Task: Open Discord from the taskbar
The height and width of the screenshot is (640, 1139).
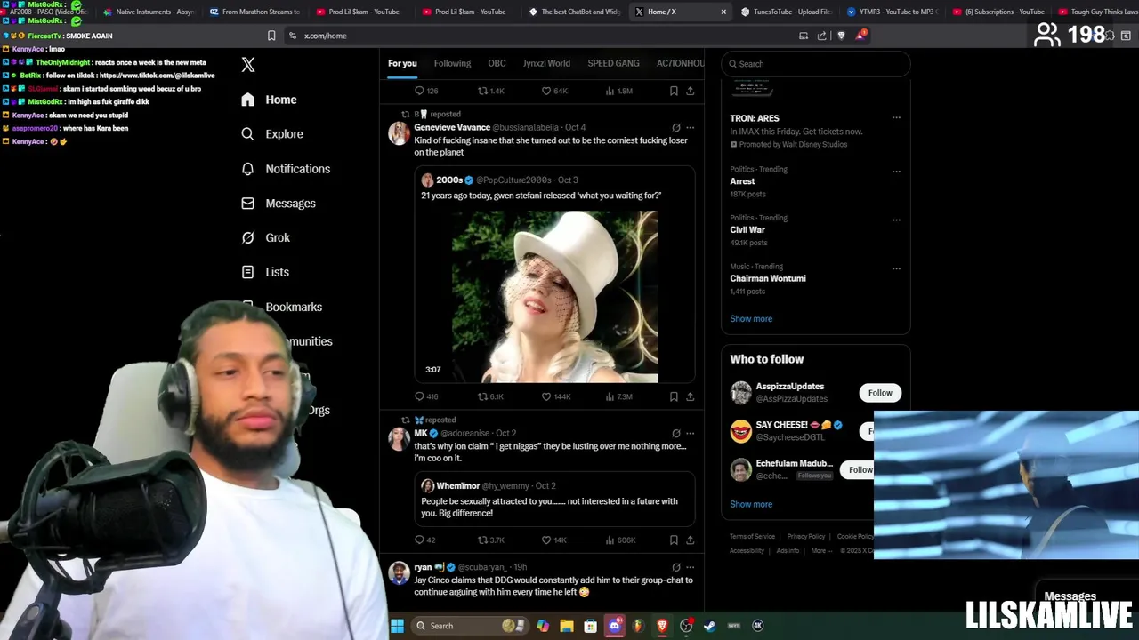Action: click(614, 626)
